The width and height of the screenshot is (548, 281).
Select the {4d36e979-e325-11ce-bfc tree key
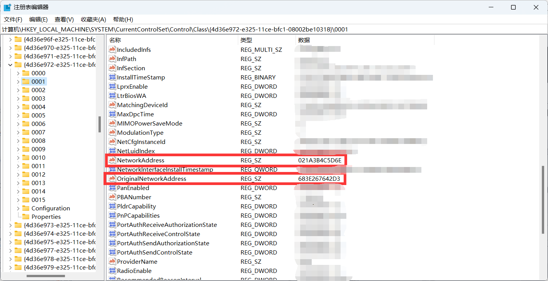coord(59,267)
